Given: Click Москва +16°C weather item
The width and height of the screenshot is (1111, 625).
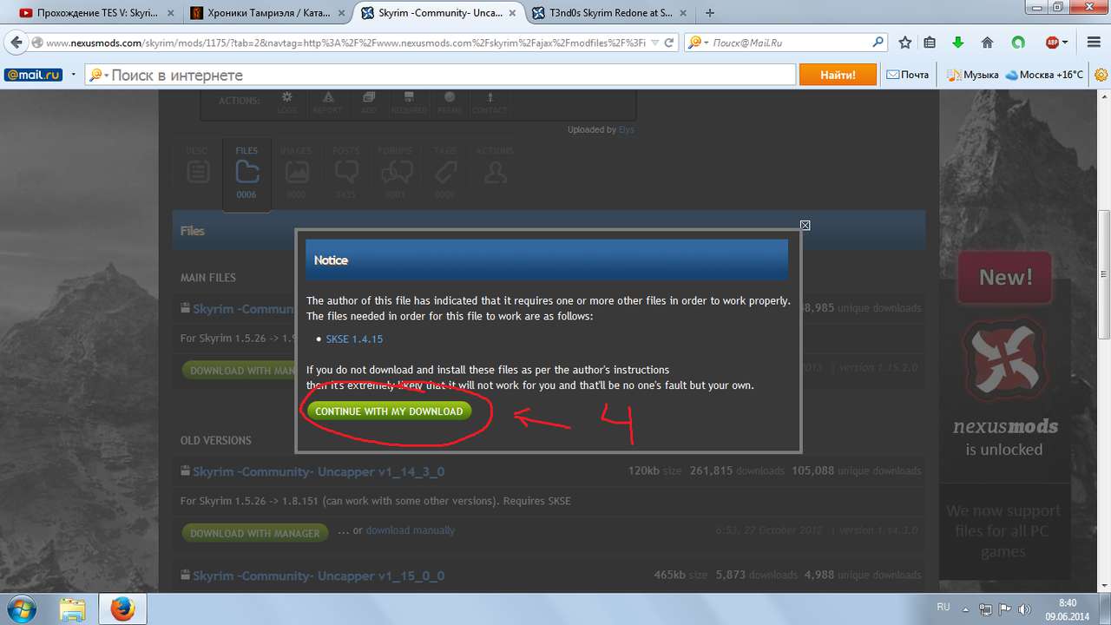Looking at the screenshot, I should click(x=1044, y=75).
